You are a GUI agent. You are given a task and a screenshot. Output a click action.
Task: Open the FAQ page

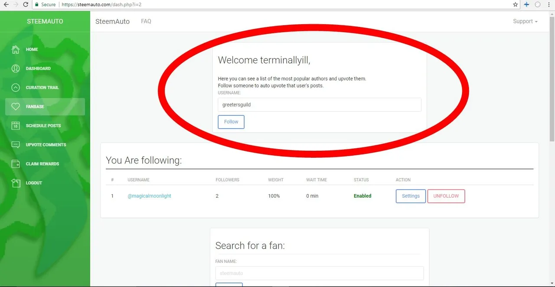tap(146, 21)
